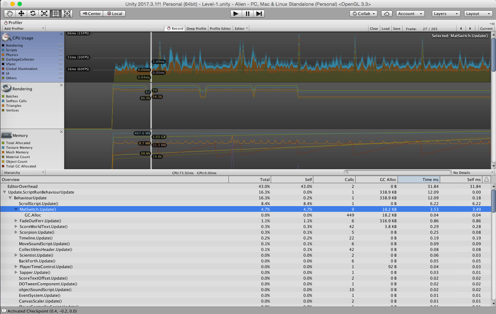Image resolution: width=496 pixels, height=314 pixels.
Task: Sort by Total column
Action: (x=250, y=180)
